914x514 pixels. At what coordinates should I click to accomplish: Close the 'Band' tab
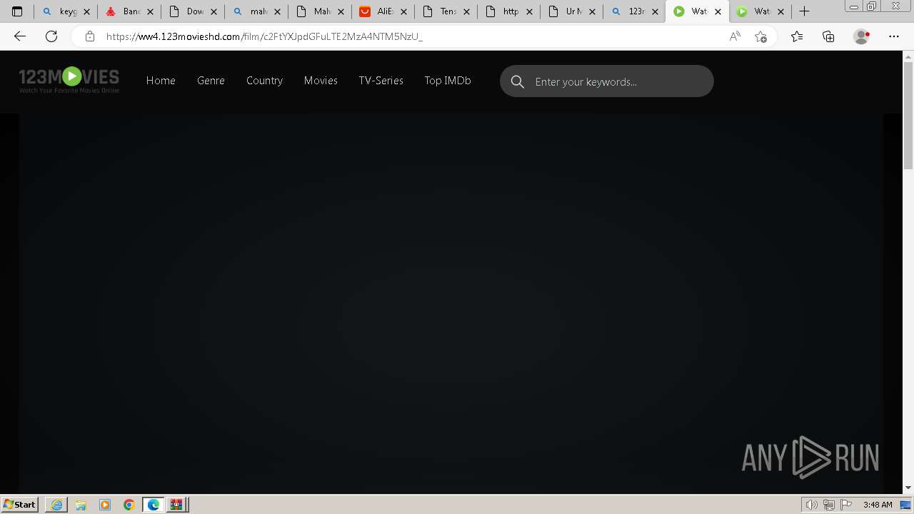151,11
